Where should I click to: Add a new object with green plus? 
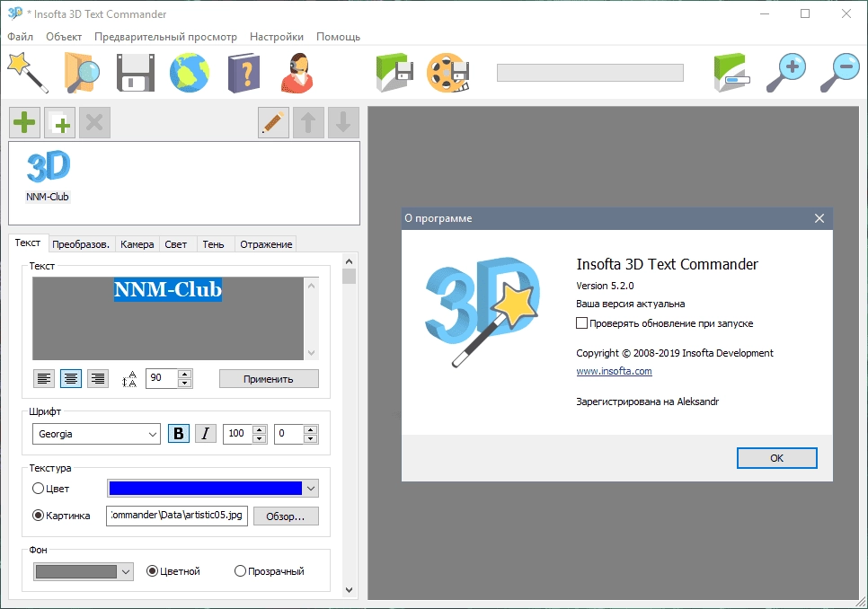coord(24,122)
